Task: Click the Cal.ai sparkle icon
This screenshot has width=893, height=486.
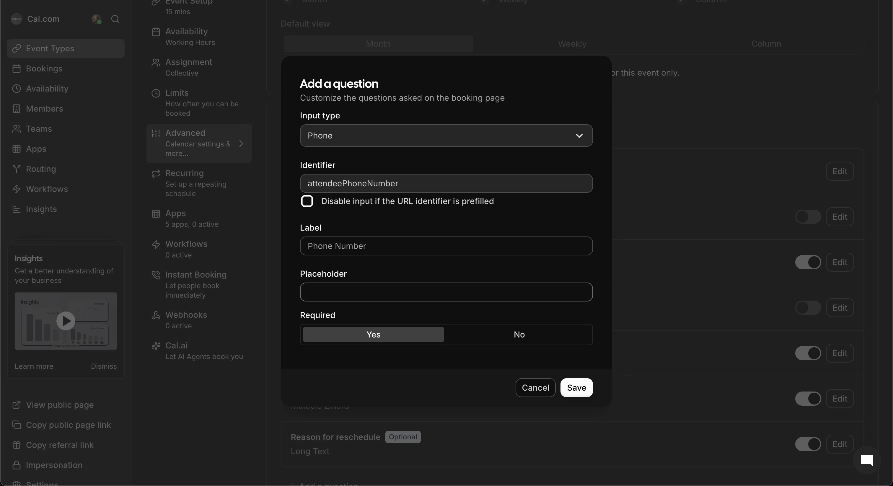Action: [156, 346]
